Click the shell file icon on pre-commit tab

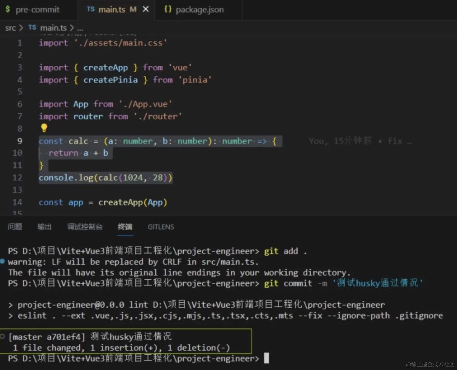(8, 9)
